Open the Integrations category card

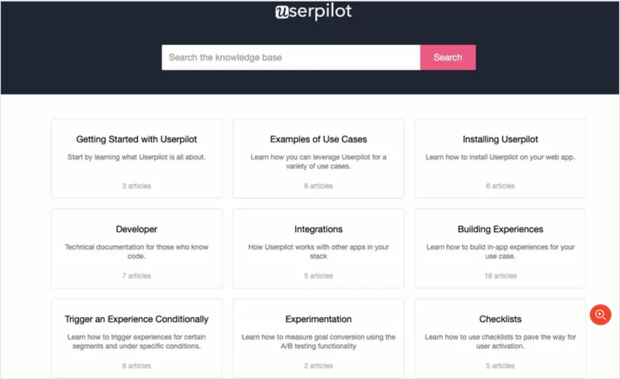point(318,229)
